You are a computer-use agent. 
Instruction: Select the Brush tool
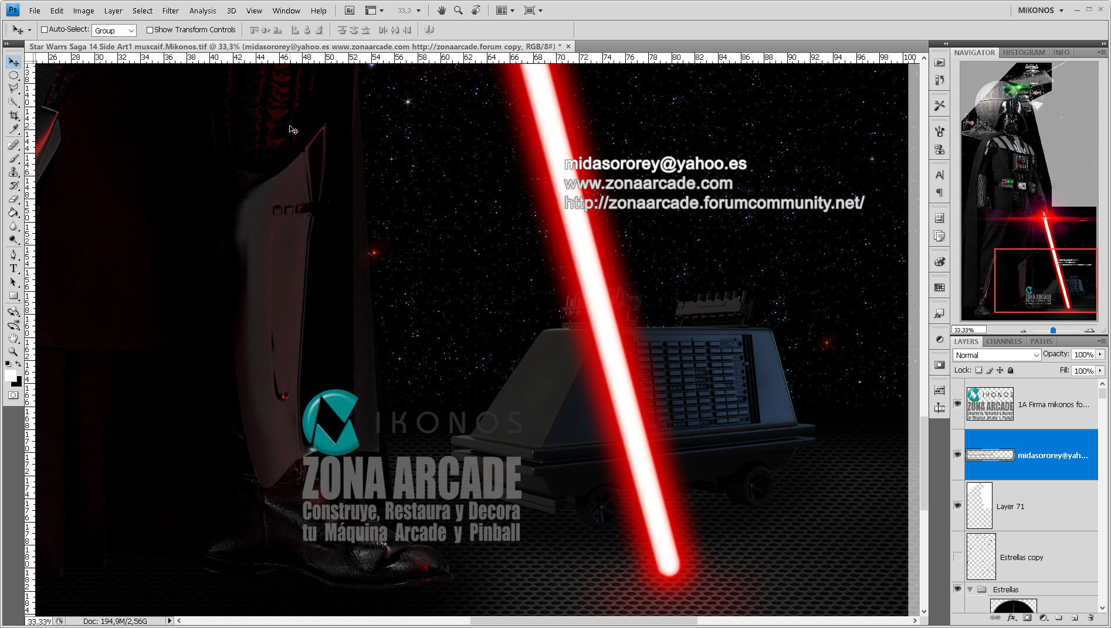pyautogui.click(x=13, y=158)
